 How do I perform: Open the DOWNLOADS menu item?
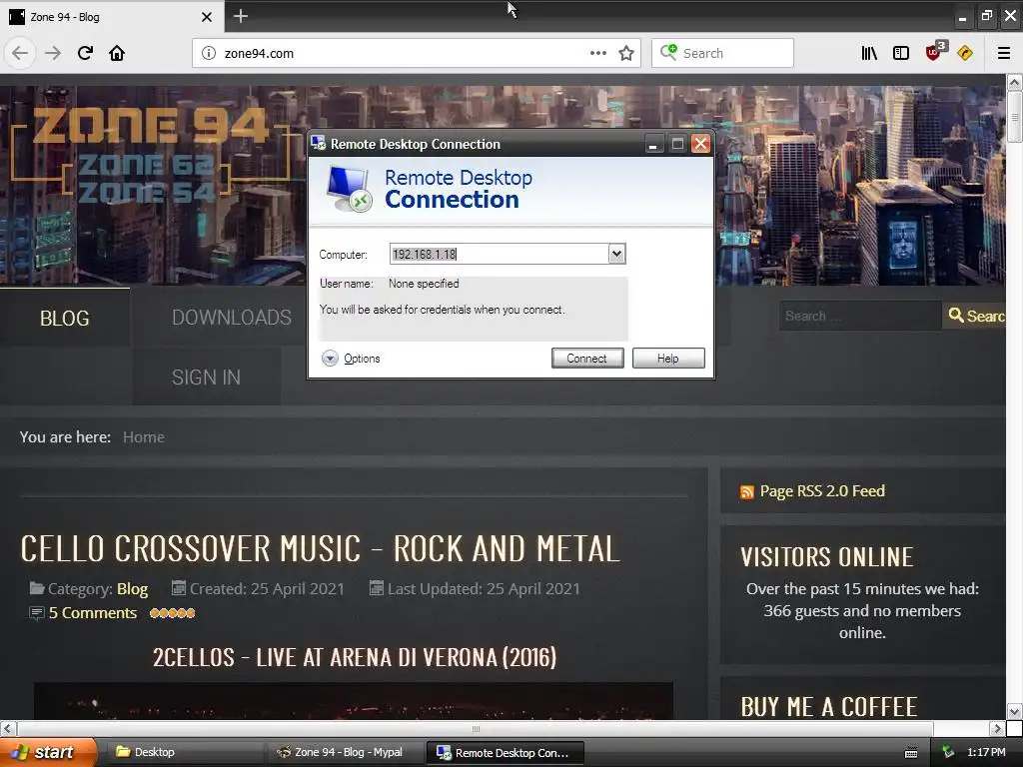tap(232, 317)
